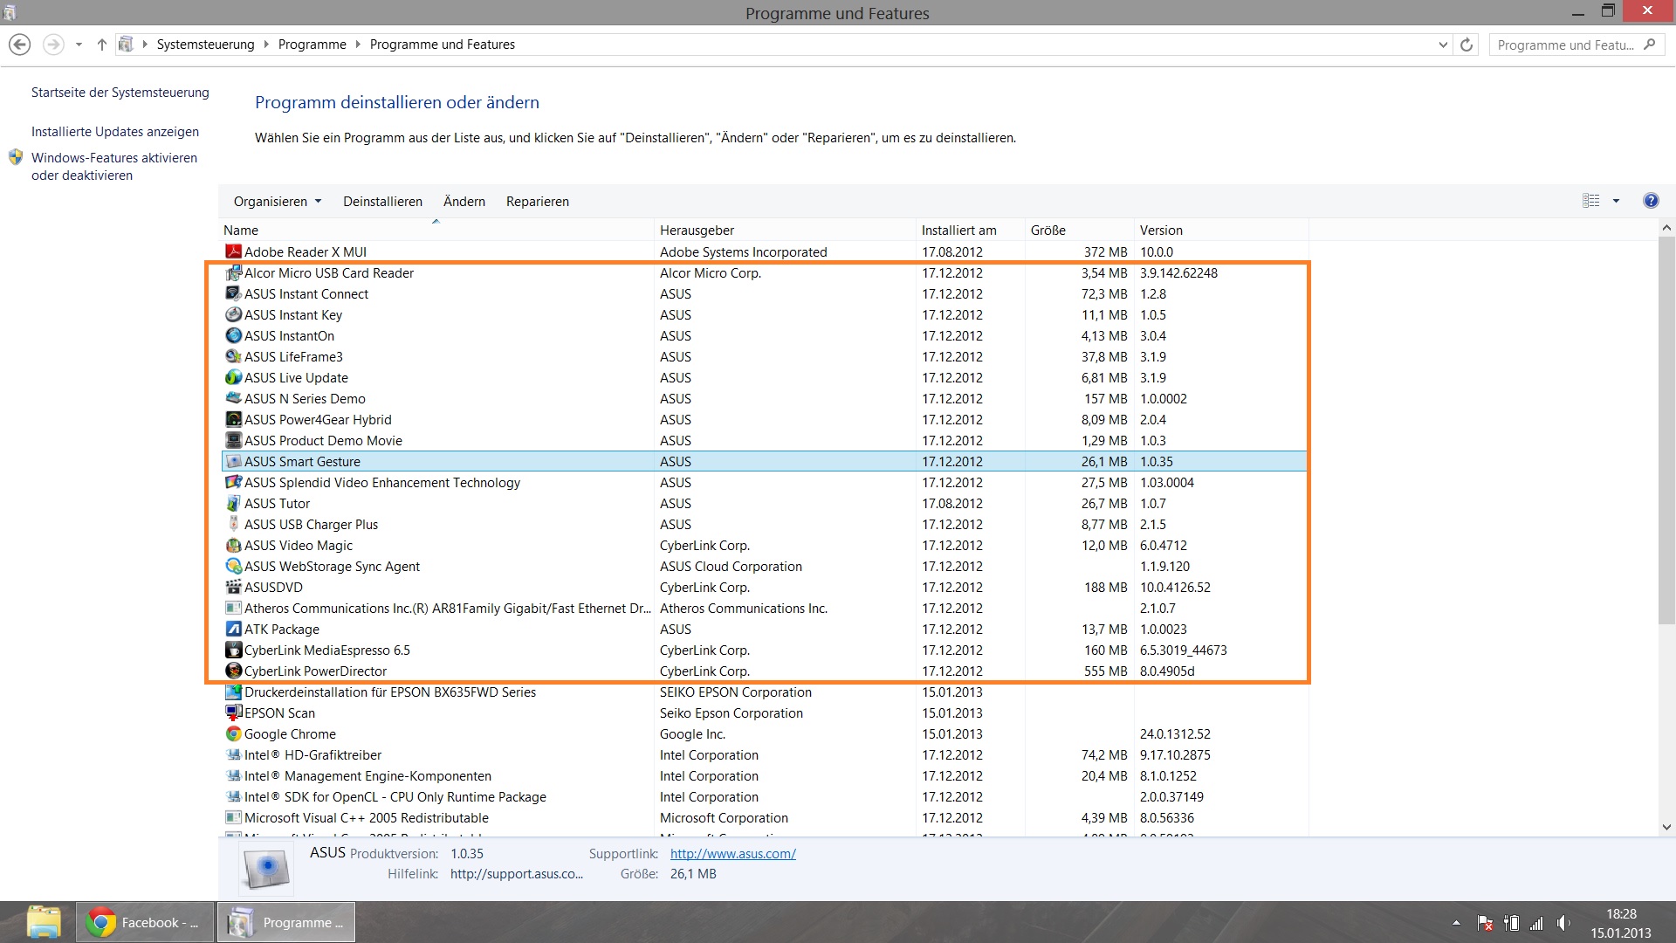Click the CyberLink MediaEspresso 6.5 icon
The height and width of the screenshot is (943, 1676).
[x=233, y=650]
